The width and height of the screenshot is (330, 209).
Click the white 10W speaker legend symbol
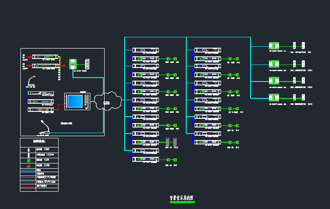tap(29, 149)
